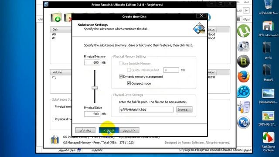This screenshot has width=279, height=157.
Task: Click the system menu icon in Primo Ramdisk title bar
Action: [46, 4]
